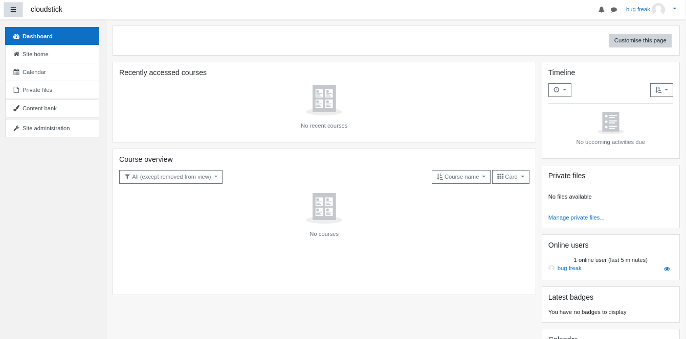Open the Course name sort dropdown
The width and height of the screenshot is (686, 339).
(x=461, y=177)
